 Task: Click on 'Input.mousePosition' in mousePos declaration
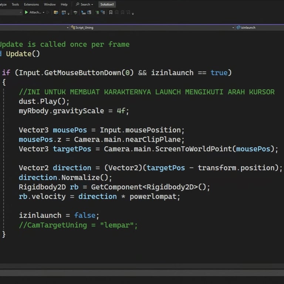(140, 130)
